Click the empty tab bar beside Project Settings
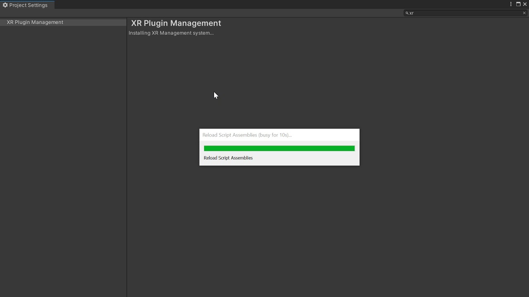 248,5
